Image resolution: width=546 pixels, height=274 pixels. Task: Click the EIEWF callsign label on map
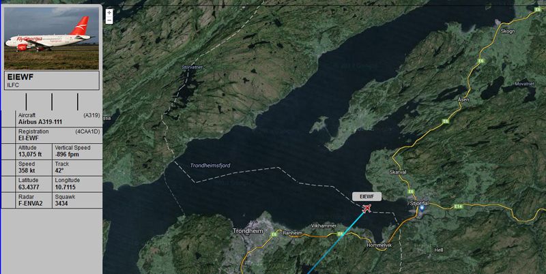point(367,196)
